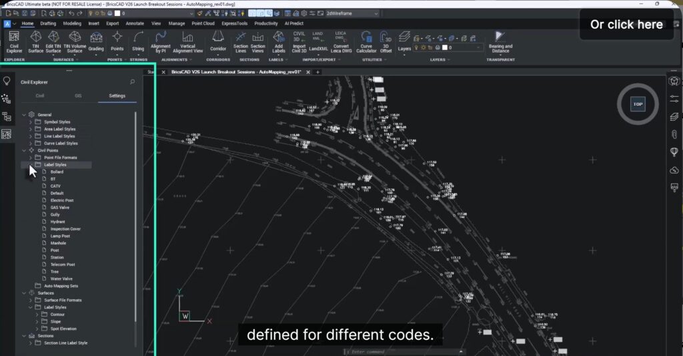Activate the String tool
The image size is (683, 356).
[138, 42]
